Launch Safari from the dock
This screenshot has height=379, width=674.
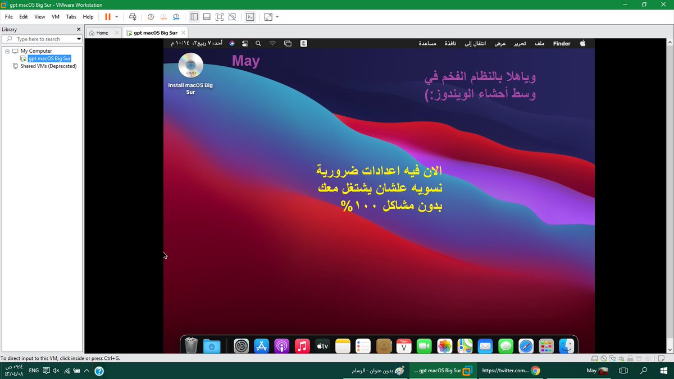(526, 346)
